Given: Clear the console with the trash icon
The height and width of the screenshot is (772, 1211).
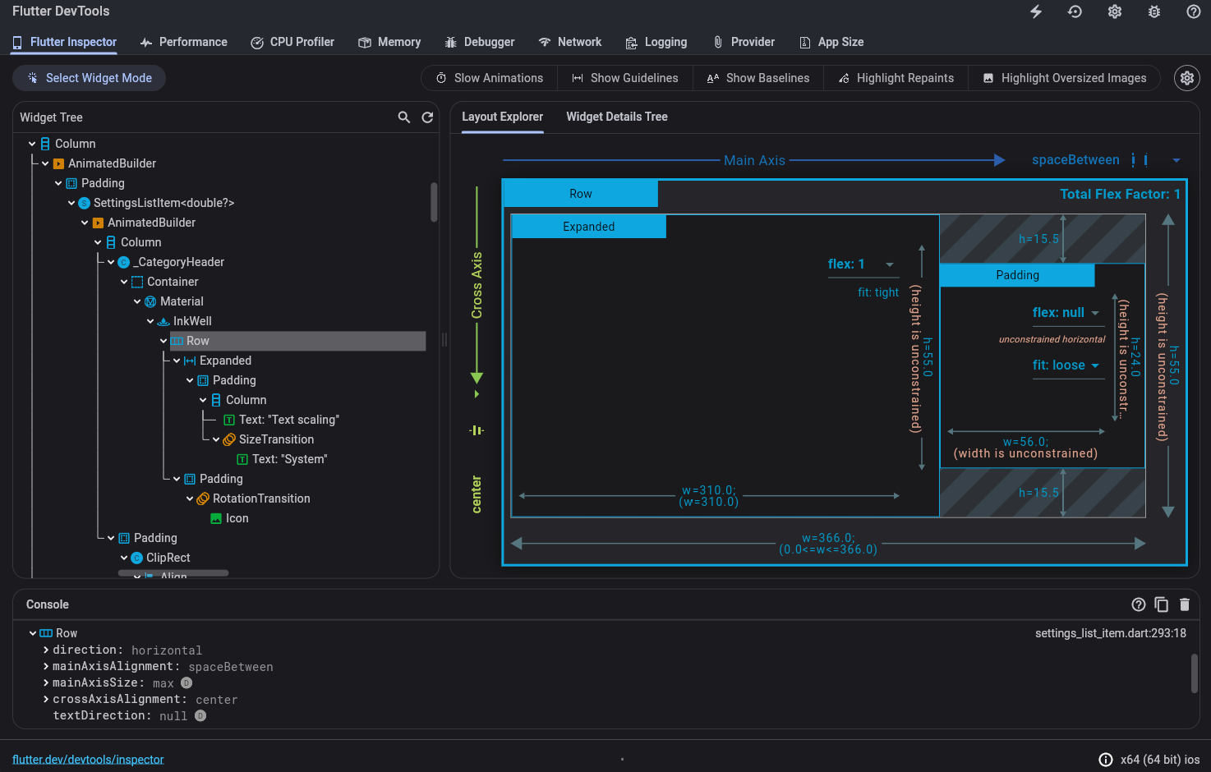Looking at the screenshot, I should pos(1185,604).
